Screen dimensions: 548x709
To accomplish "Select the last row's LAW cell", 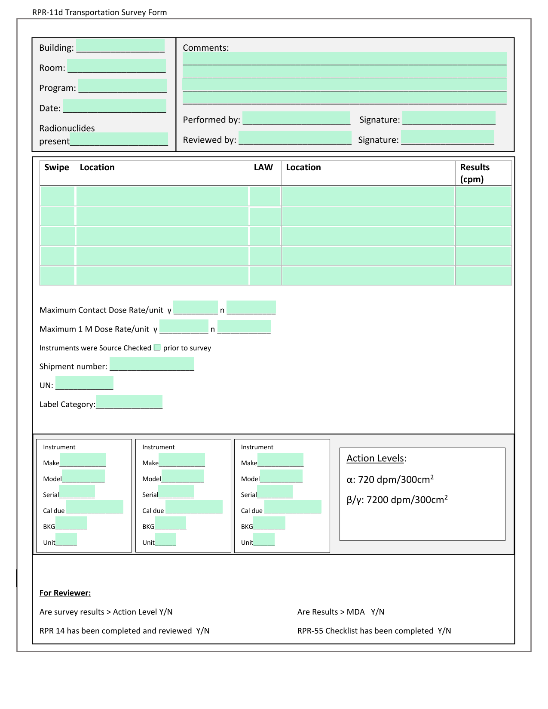I will pos(265,276).
